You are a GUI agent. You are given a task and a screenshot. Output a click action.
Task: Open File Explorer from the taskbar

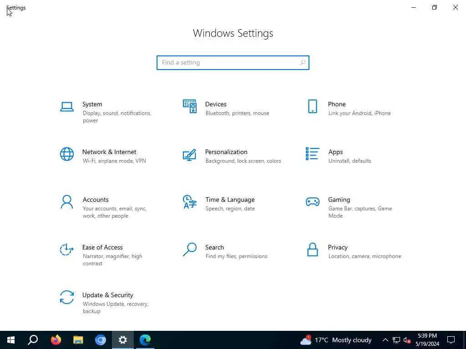point(78,340)
